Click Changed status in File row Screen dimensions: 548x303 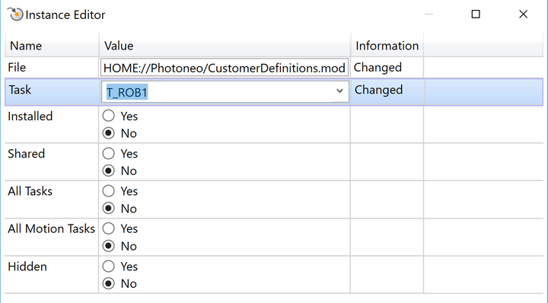click(x=378, y=67)
